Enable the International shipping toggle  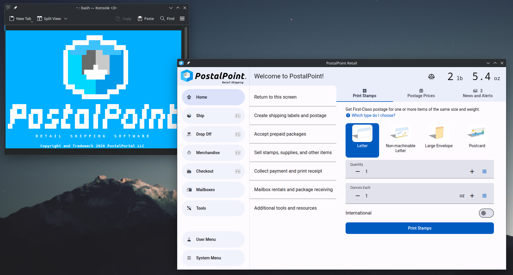tap(486, 213)
